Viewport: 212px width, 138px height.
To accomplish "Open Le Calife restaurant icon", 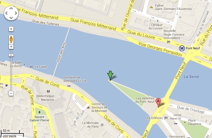I will point(31,67).
